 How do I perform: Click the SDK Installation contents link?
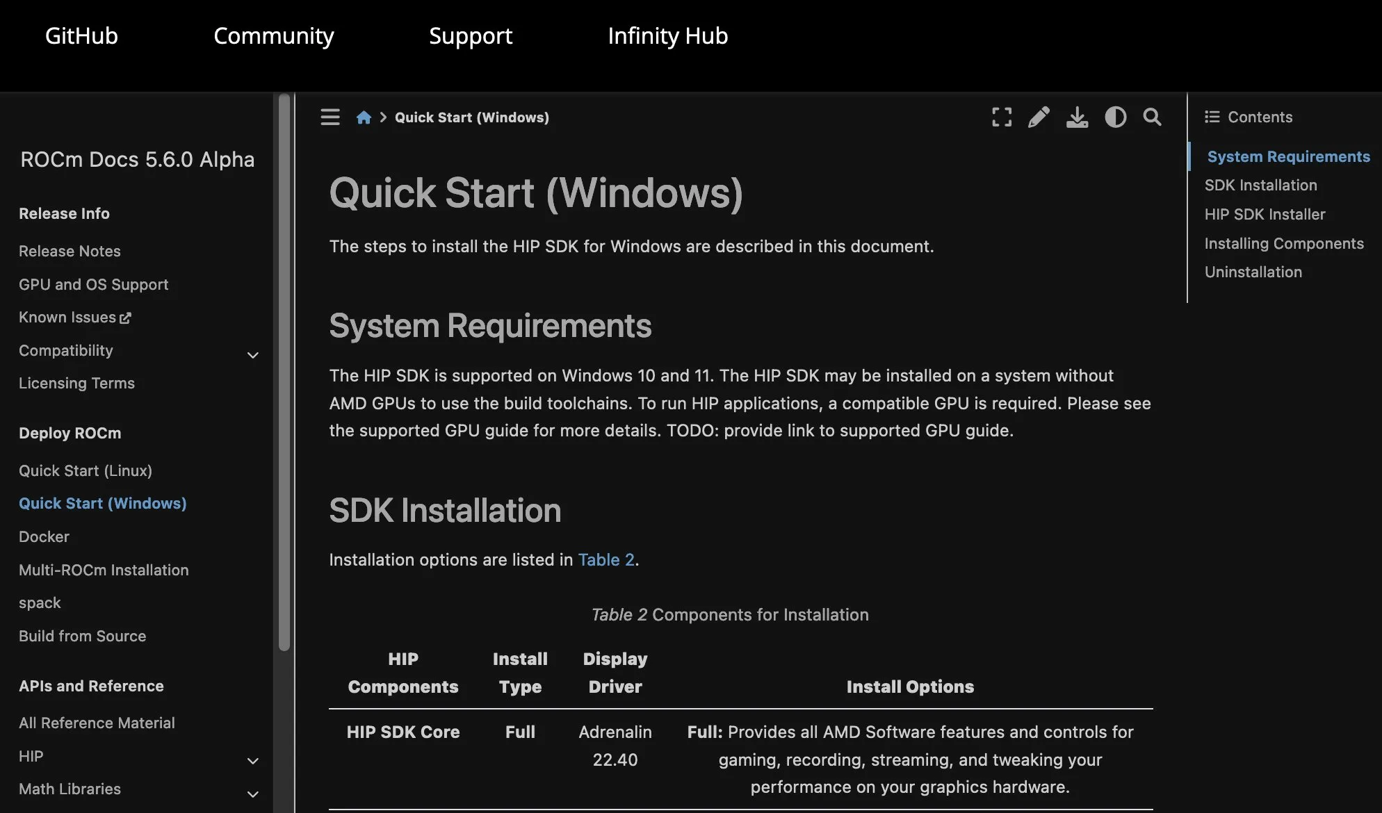pos(1260,184)
